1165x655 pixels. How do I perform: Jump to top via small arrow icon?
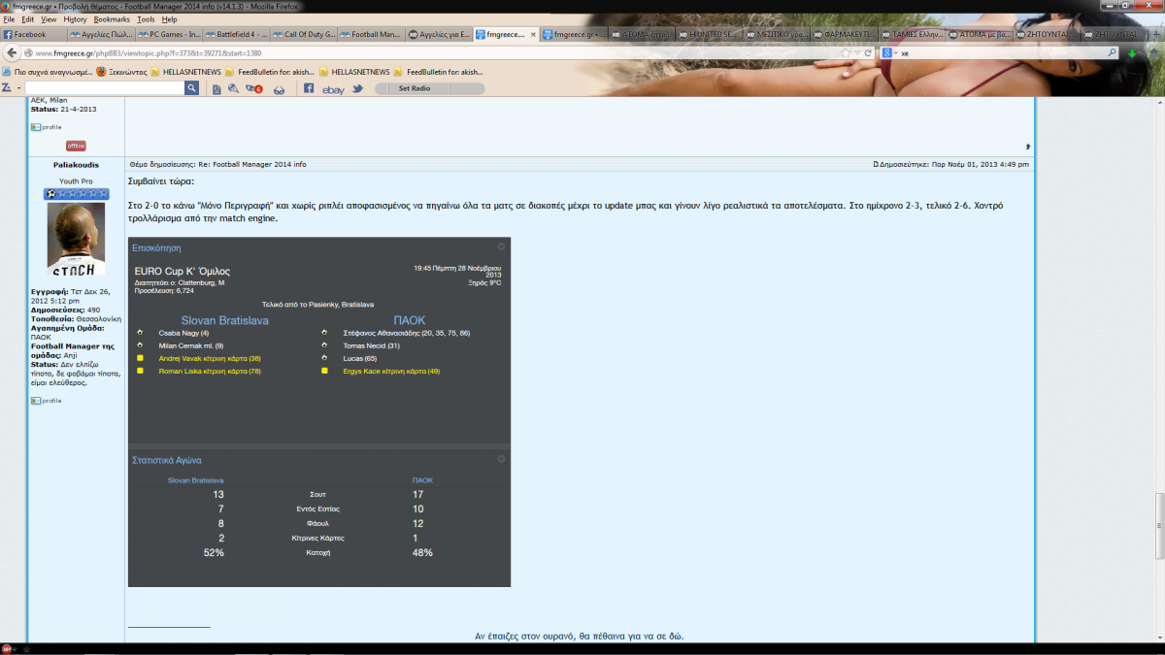[x=1028, y=147]
